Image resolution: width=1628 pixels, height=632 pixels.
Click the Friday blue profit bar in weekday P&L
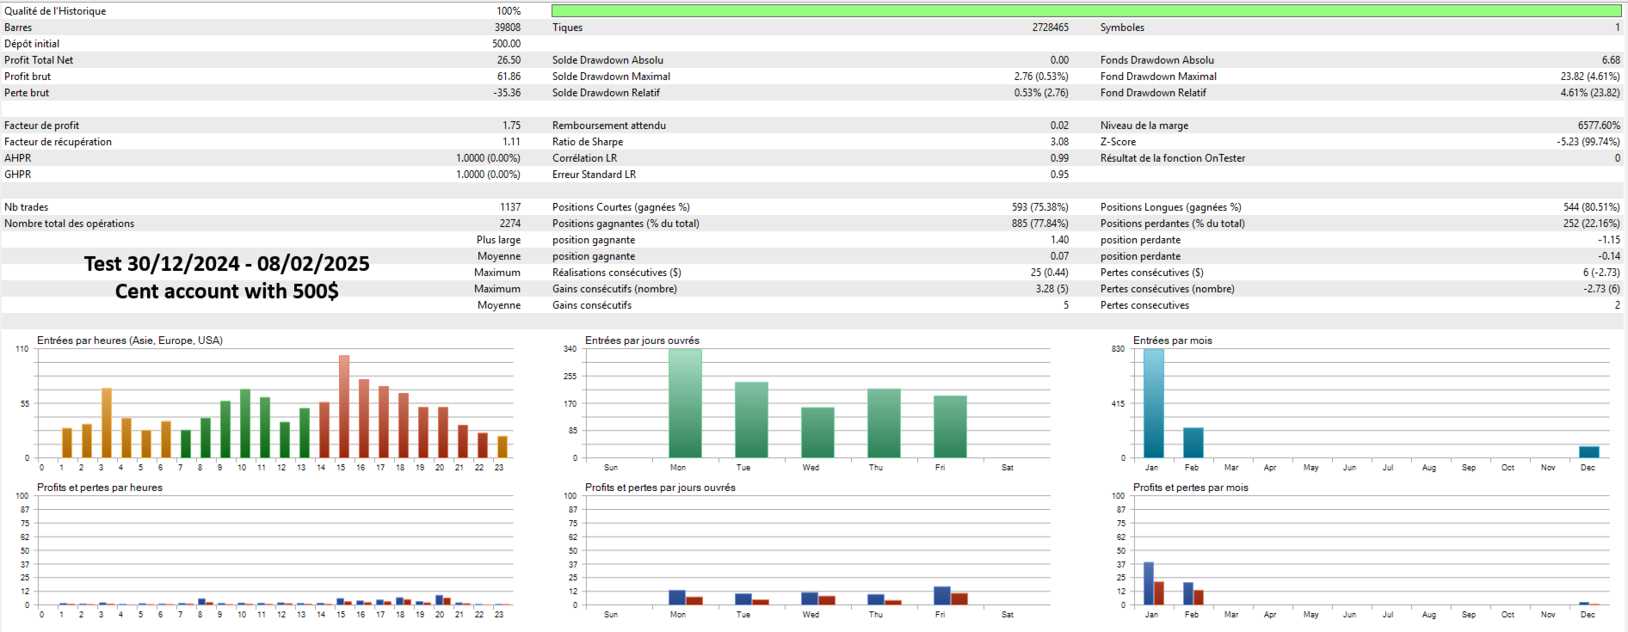point(942,595)
